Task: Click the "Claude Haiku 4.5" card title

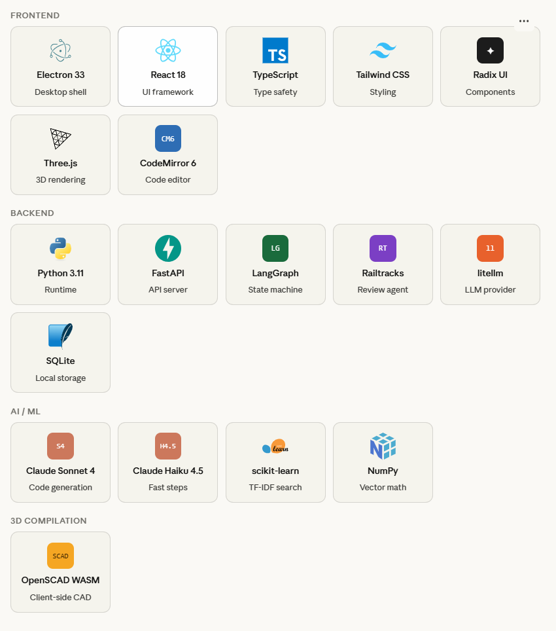Action: pos(167,471)
